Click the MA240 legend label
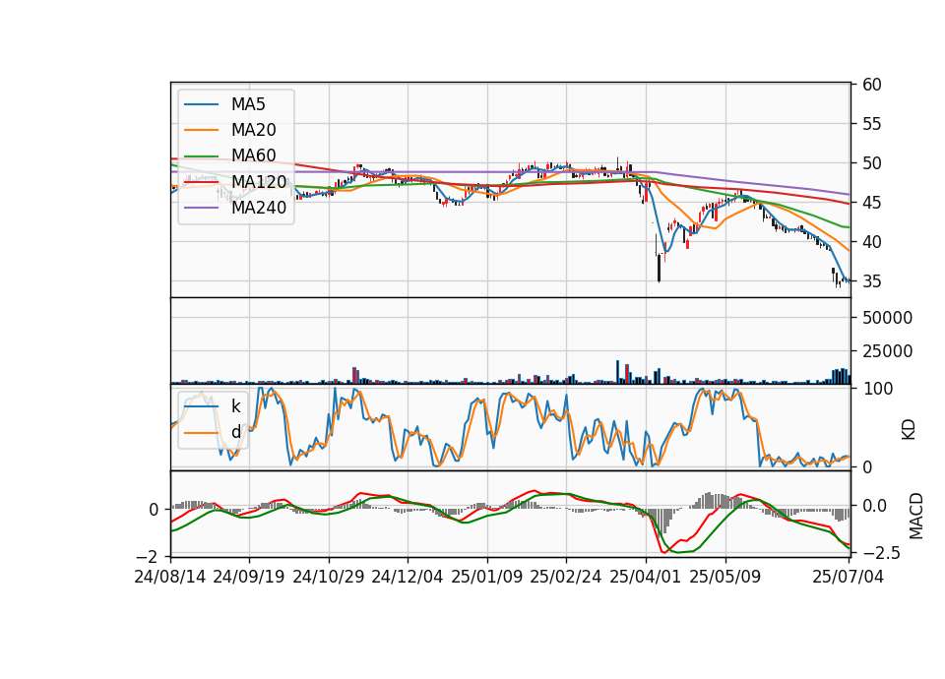The height and width of the screenshot is (679, 945). click(x=259, y=208)
